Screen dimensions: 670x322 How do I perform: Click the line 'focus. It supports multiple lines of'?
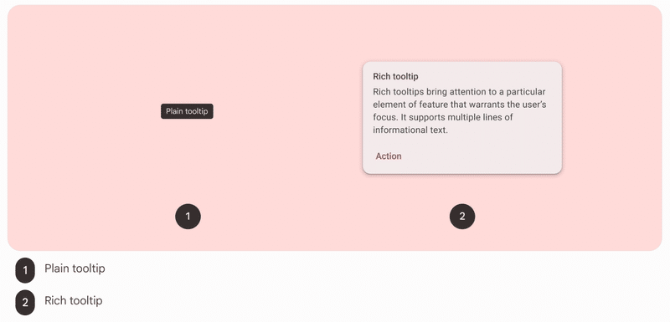click(x=443, y=117)
